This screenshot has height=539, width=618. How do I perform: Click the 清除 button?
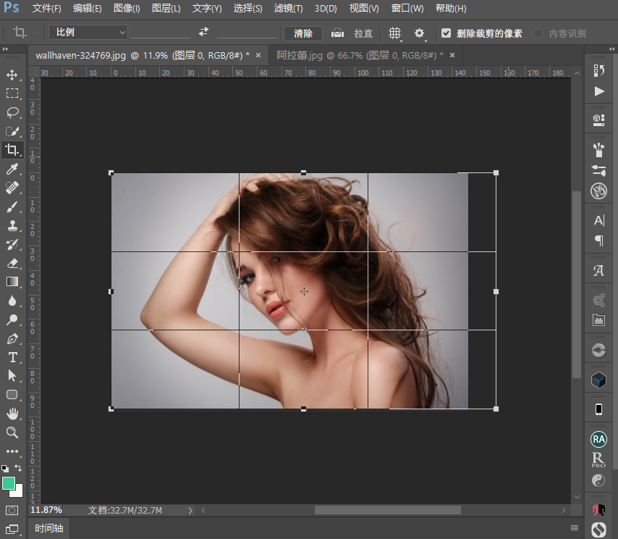click(303, 33)
